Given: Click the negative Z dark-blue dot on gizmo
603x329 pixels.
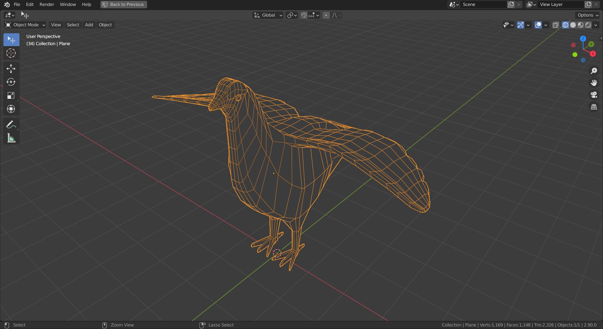Looking at the screenshot, I should pos(583,60).
